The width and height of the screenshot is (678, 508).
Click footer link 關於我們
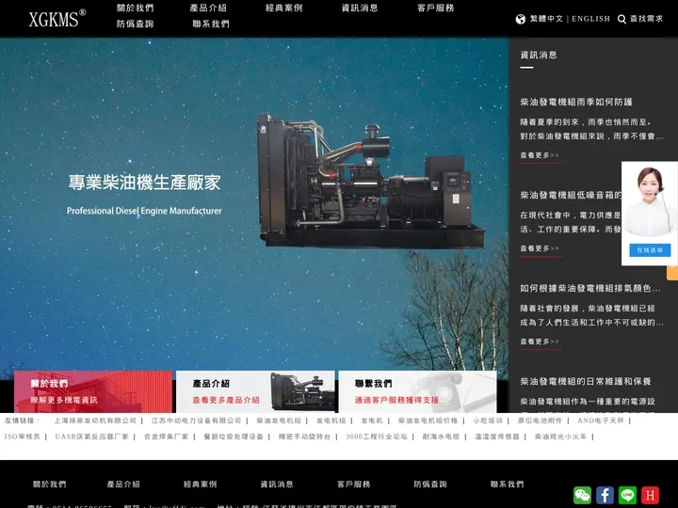[50, 484]
